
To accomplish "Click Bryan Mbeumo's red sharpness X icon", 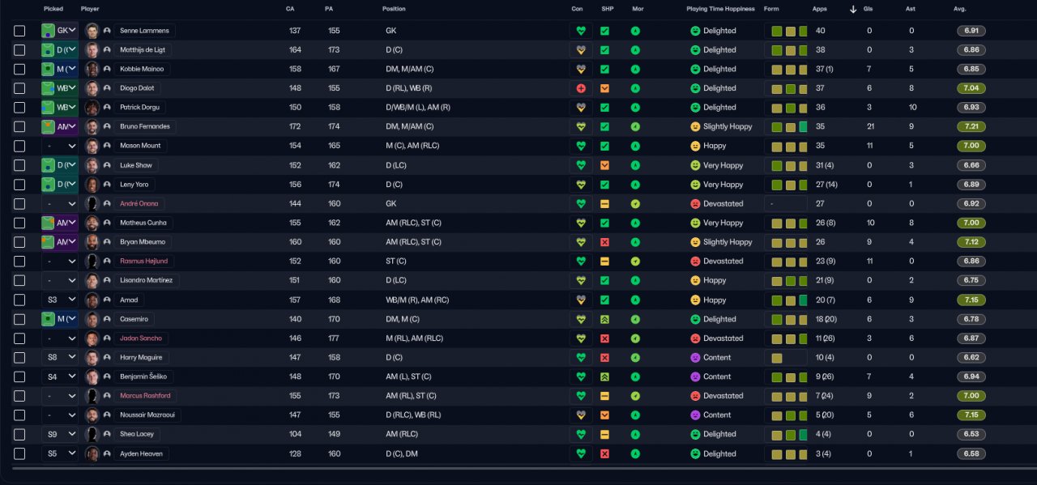I will click(x=604, y=242).
